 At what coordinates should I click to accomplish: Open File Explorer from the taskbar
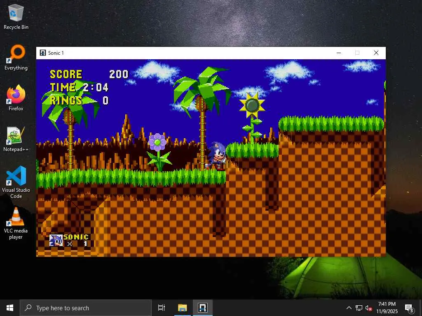point(182,308)
